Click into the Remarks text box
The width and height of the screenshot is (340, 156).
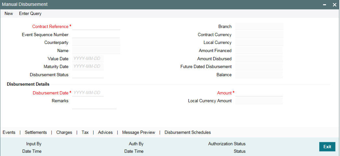tap(94, 104)
